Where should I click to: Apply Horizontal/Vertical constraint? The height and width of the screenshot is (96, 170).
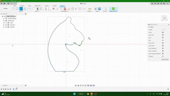click(x=46, y=9)
